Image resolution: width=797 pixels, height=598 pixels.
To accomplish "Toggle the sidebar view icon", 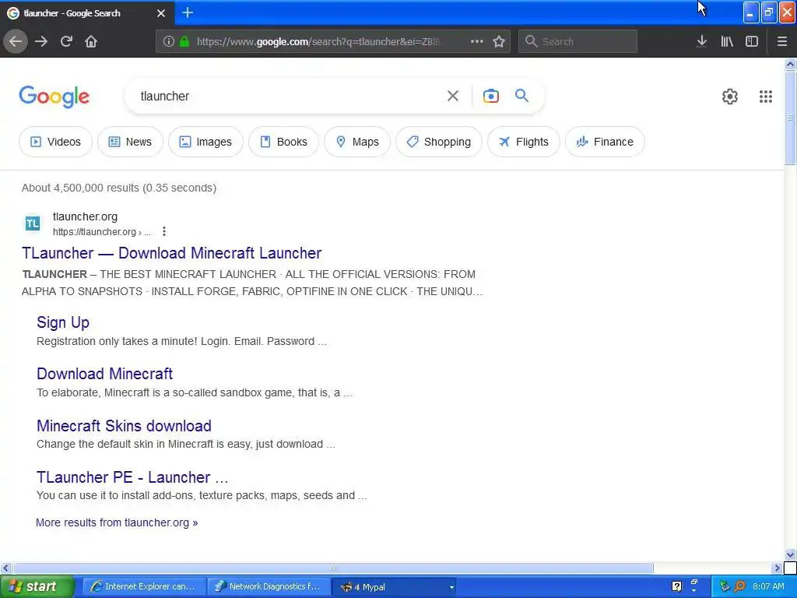I will pos(752,41).
